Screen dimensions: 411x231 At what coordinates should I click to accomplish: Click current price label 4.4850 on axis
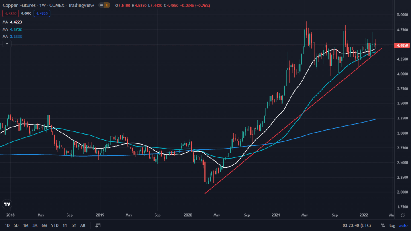pos(403,45)
